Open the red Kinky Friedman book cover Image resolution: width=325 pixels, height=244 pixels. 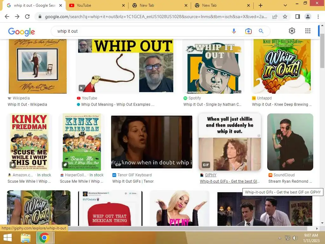click(30, 142)
